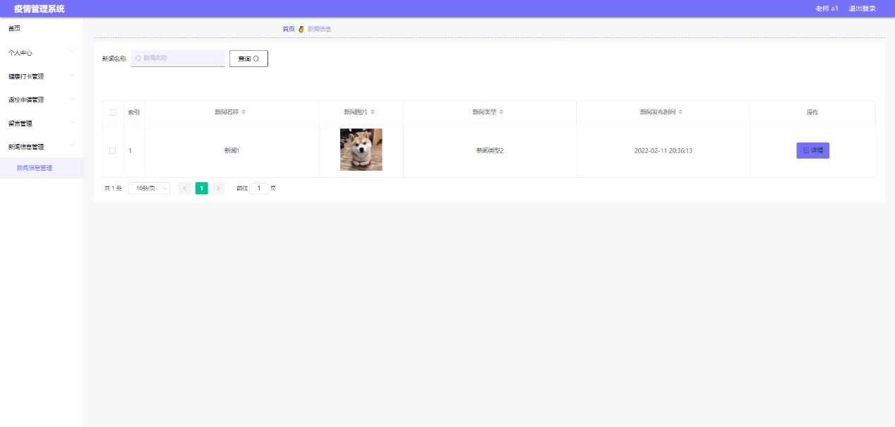Click the 共 1 条 total count text
The height and width of the screenshot is (427, 895).
click(x=113, y=188)
